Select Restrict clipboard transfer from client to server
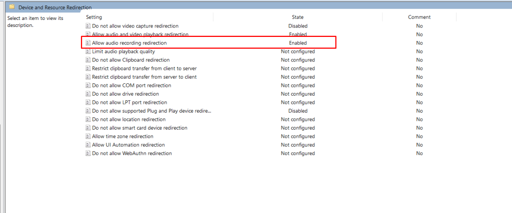 coord(144,68)
